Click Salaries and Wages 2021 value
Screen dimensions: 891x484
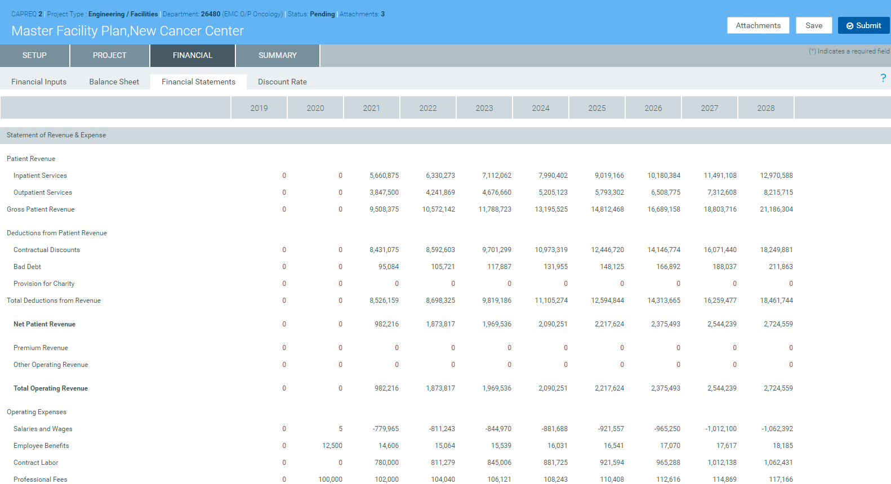386,429
